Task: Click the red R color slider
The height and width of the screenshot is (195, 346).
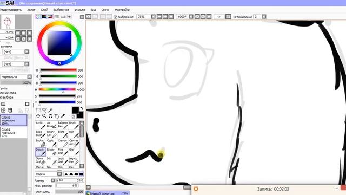Action: click(x=58, y=70)
